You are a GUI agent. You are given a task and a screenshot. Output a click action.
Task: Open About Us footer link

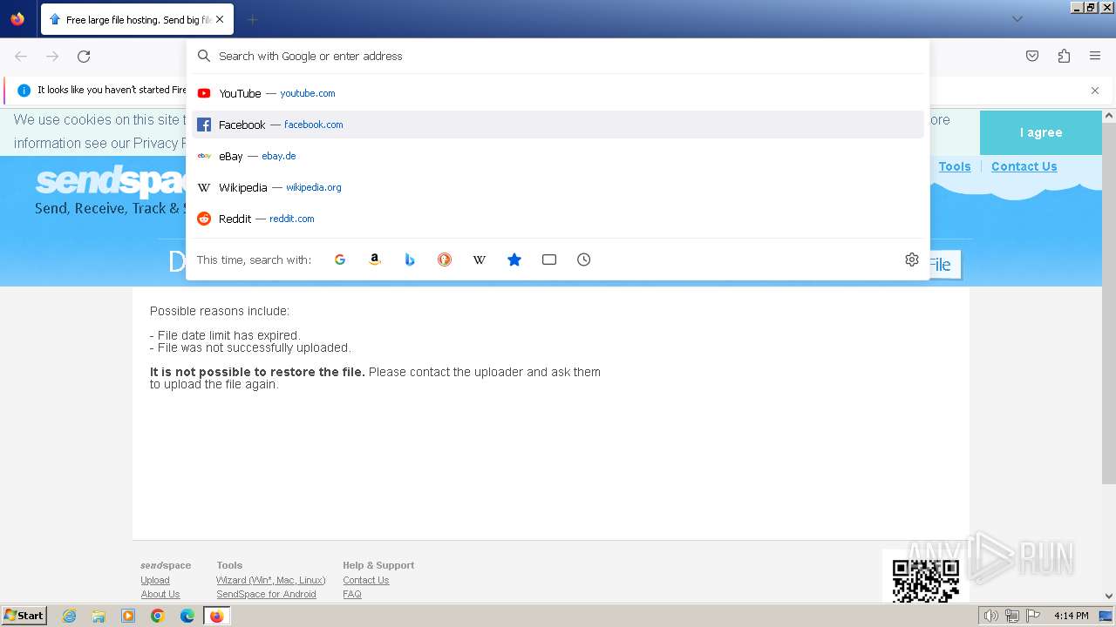coord(160,594)
